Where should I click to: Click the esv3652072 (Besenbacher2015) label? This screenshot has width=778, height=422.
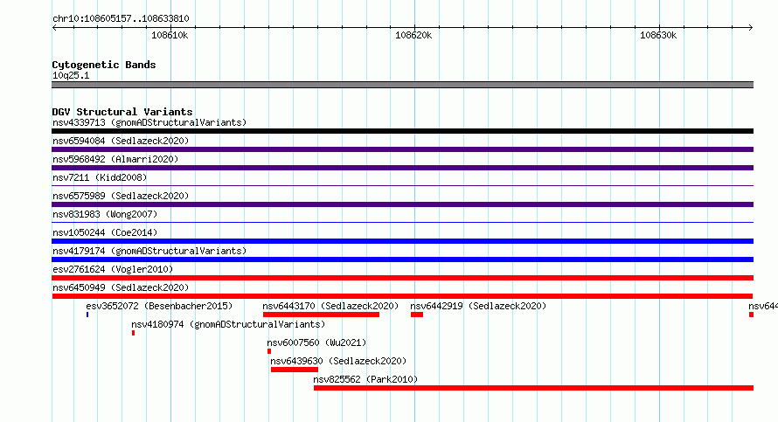tap(159, 306)
